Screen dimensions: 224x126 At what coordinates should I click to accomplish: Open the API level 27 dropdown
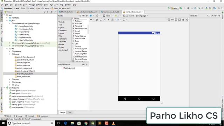(x=118, y=16)
